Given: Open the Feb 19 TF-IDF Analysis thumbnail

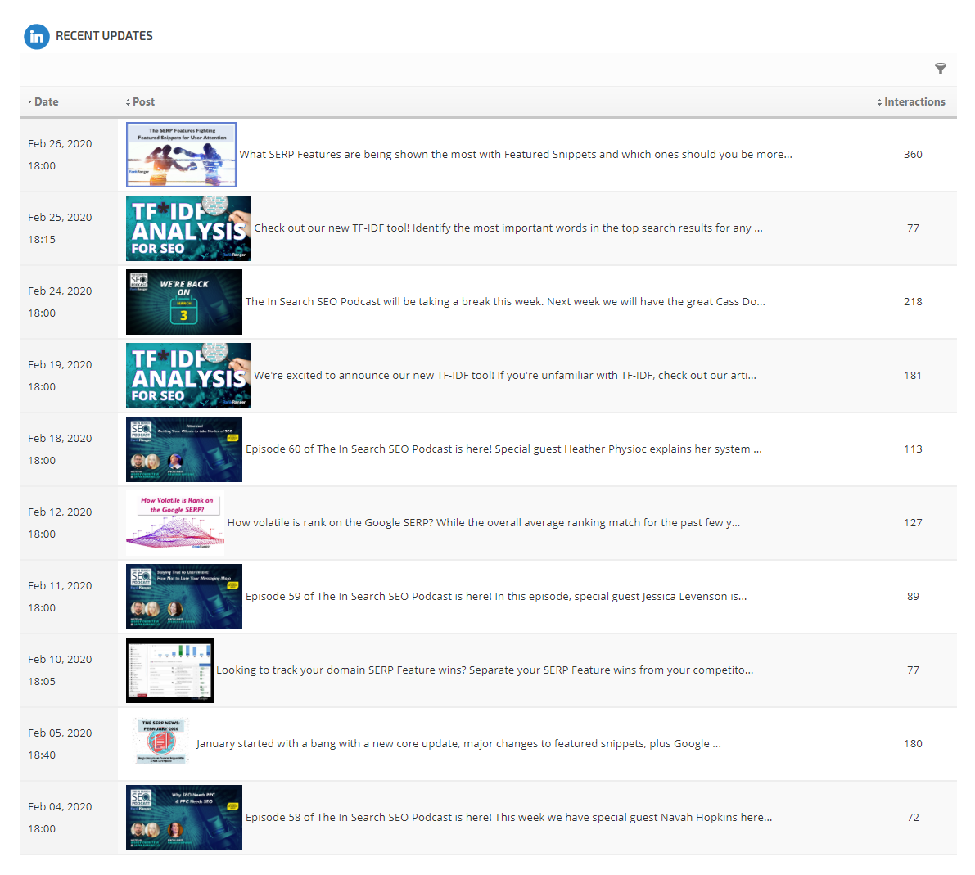Looking at the screenshot, I should (x=188, y=376).
